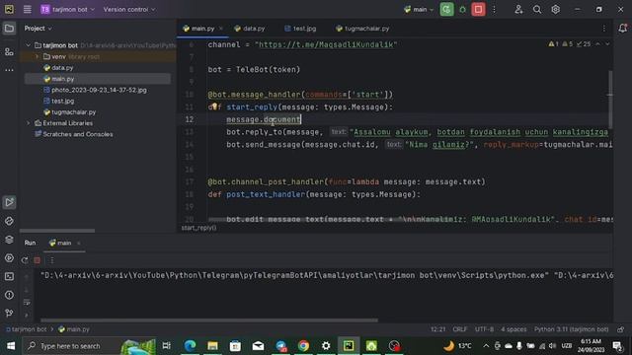
Task: Rerun the process in Run panel
Action: (25, 260)
